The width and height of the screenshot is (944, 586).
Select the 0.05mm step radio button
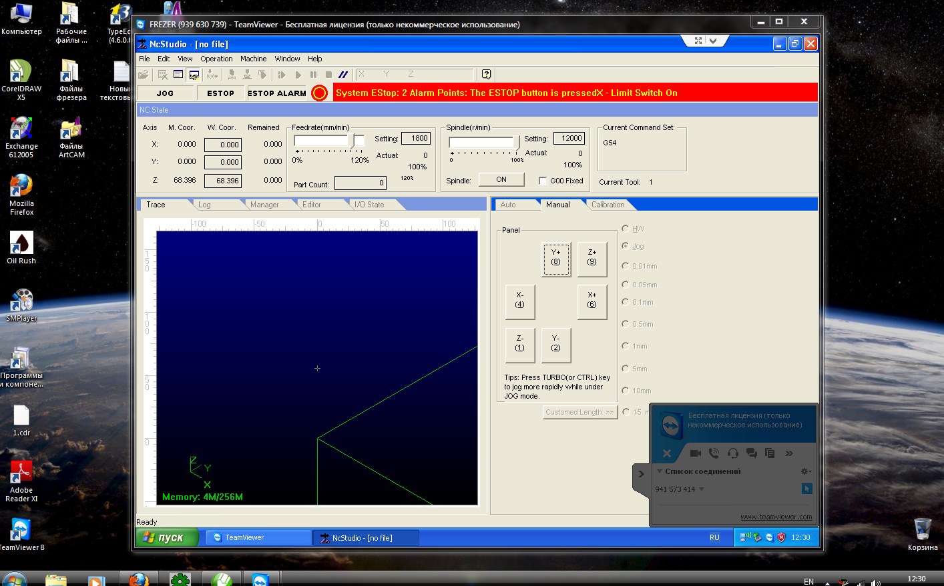pyautogui.click(x=626, y=285)
